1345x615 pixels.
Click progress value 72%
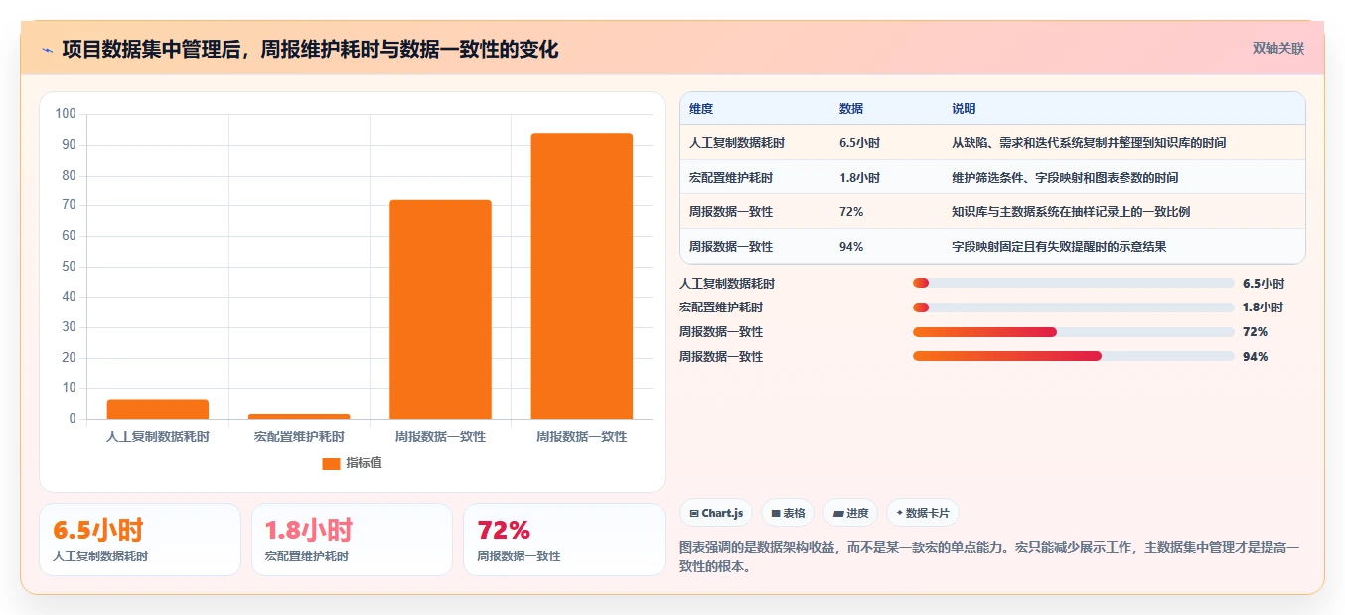coord(1255,332)
